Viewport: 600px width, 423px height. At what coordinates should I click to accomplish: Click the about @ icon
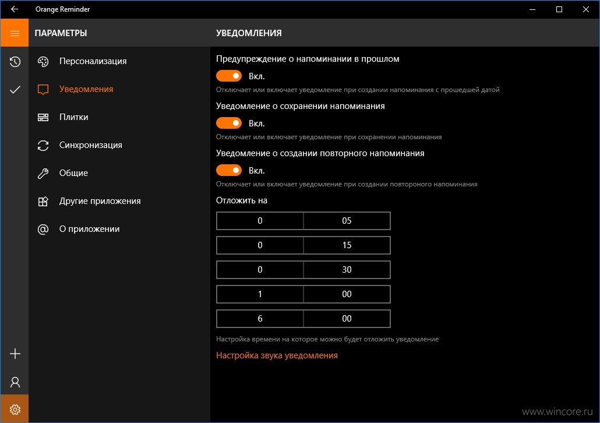[43, 229]
